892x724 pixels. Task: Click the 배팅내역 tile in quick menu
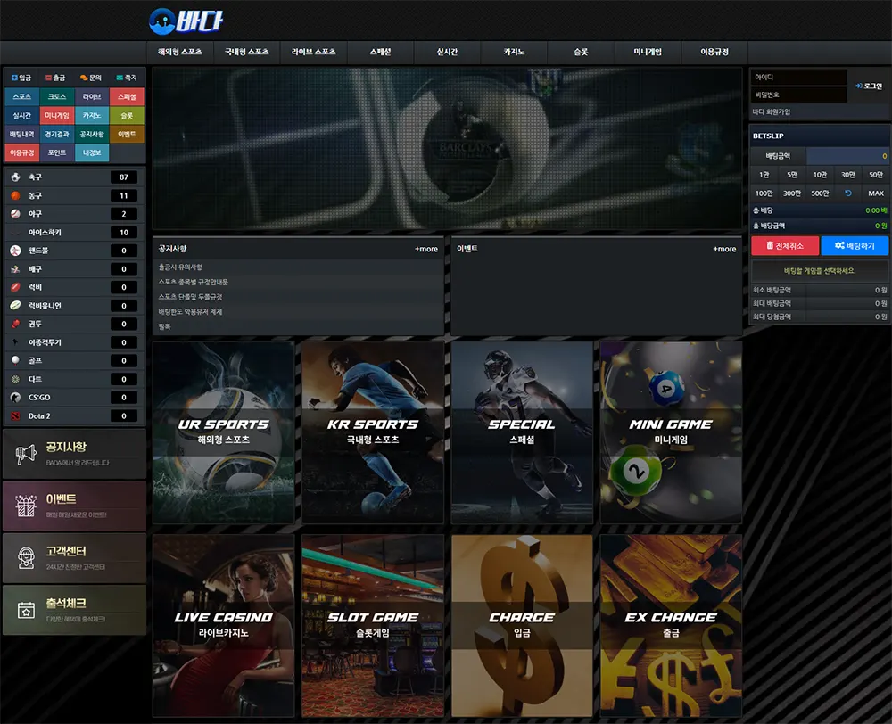(22, 135)
